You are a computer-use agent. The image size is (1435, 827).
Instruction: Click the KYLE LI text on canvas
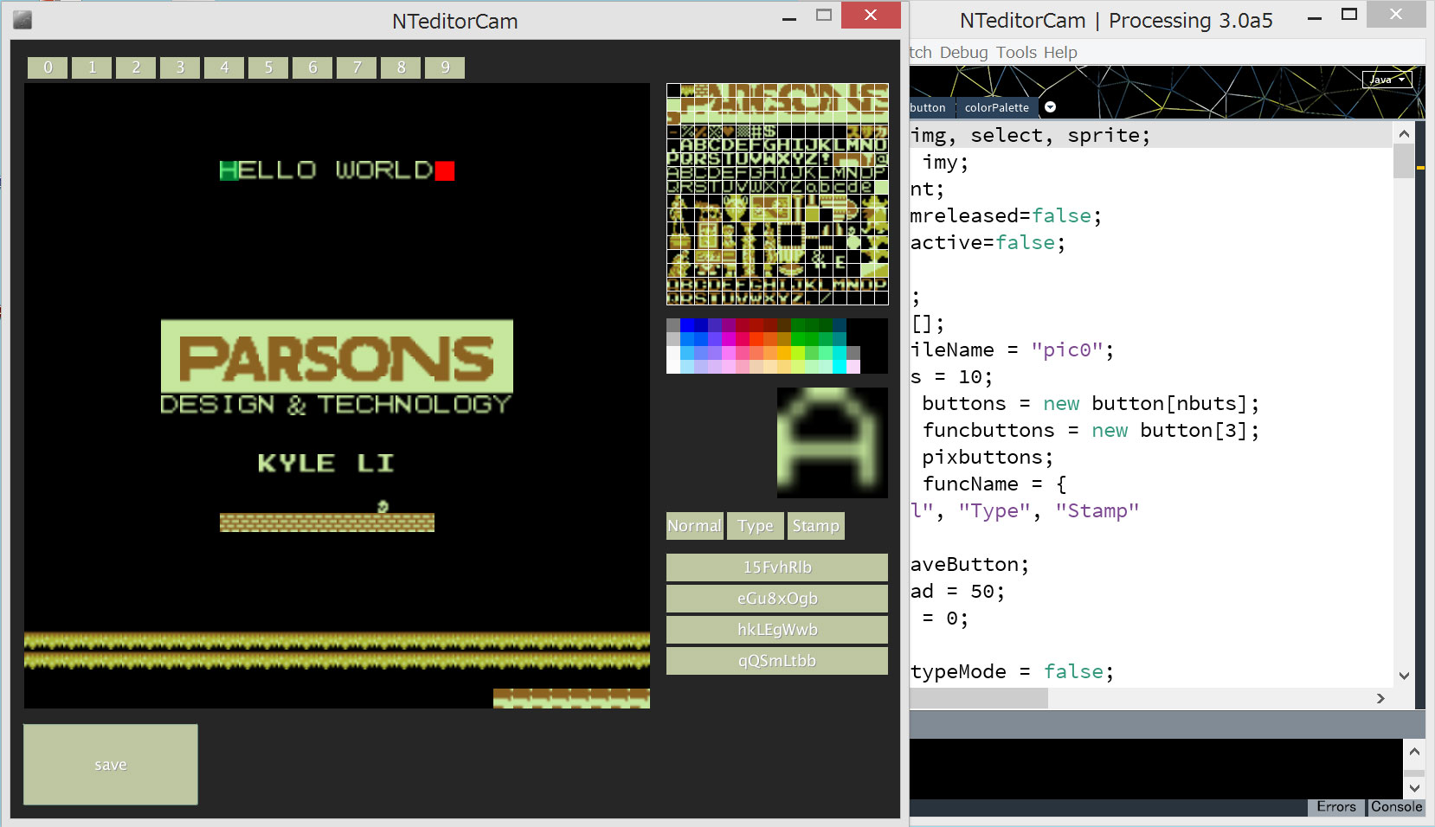(x=325, y=463)
